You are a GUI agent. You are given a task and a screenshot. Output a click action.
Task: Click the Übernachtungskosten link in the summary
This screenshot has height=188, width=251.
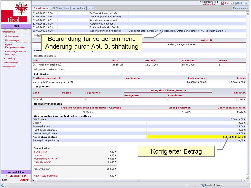click(x=46, y=158)
